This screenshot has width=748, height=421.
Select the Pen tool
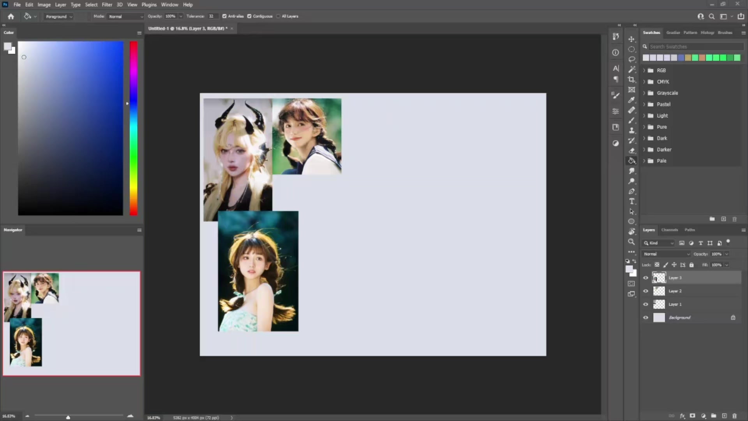coord(632,191)
